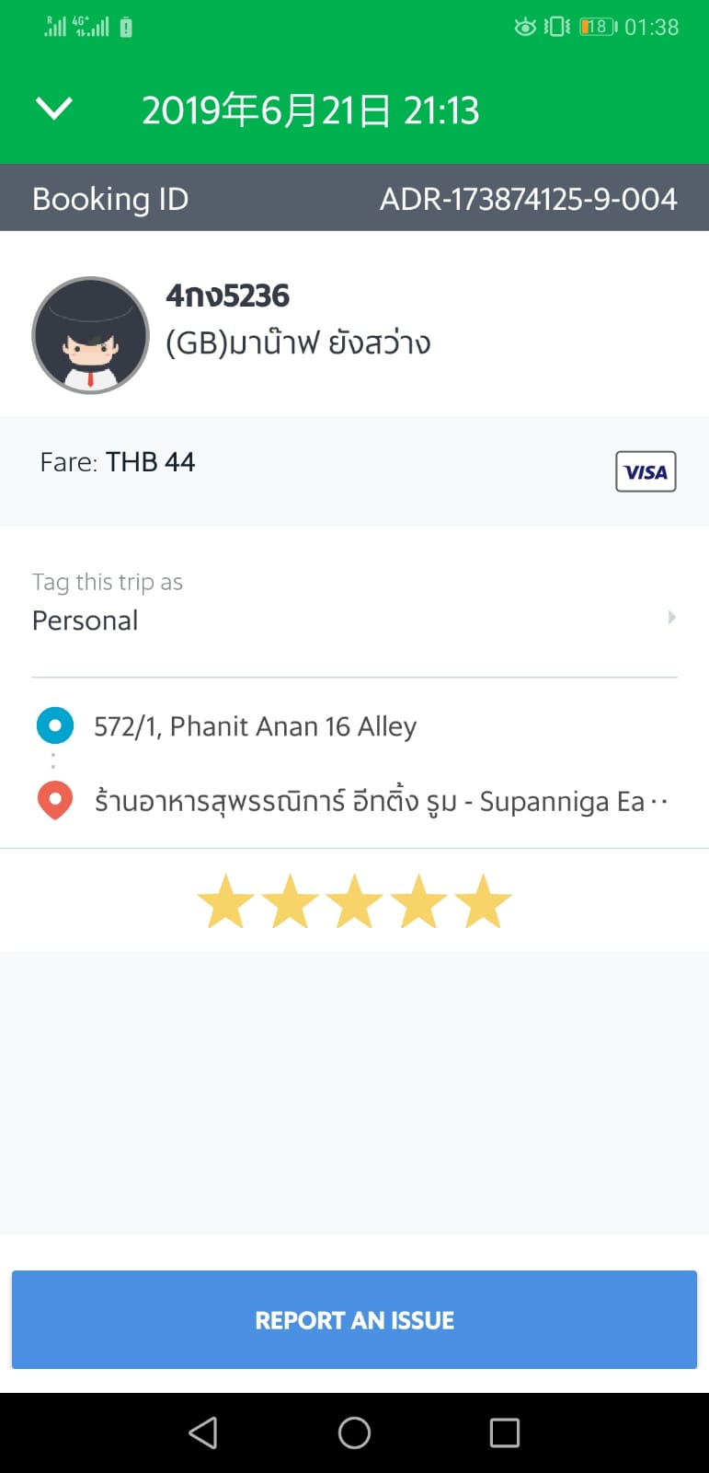Tap the Booking ID ADR-173874125-9-004 number
The width and height of the screenshot is (709, 1473).
click(x=528, y=199)
